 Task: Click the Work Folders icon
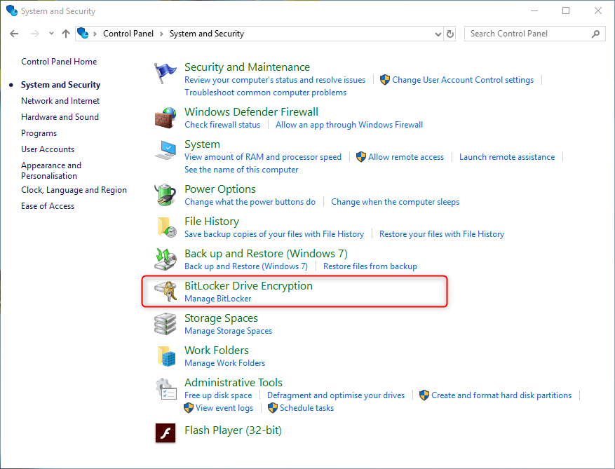(166, 356)
